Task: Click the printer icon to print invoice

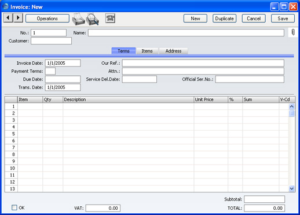Action: pos(78,19)
